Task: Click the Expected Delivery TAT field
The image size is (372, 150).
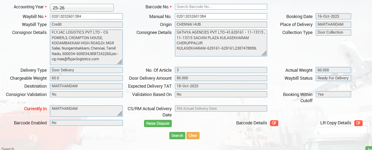Action: click(221, 86)
